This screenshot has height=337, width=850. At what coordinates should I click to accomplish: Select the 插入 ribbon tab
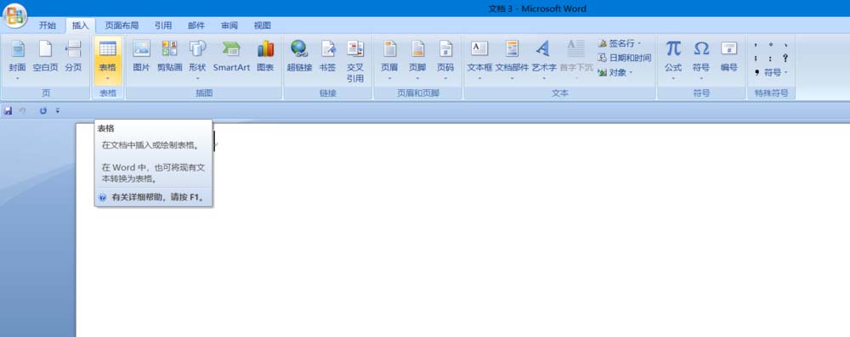pyautogui.click(x=80, y=25)
